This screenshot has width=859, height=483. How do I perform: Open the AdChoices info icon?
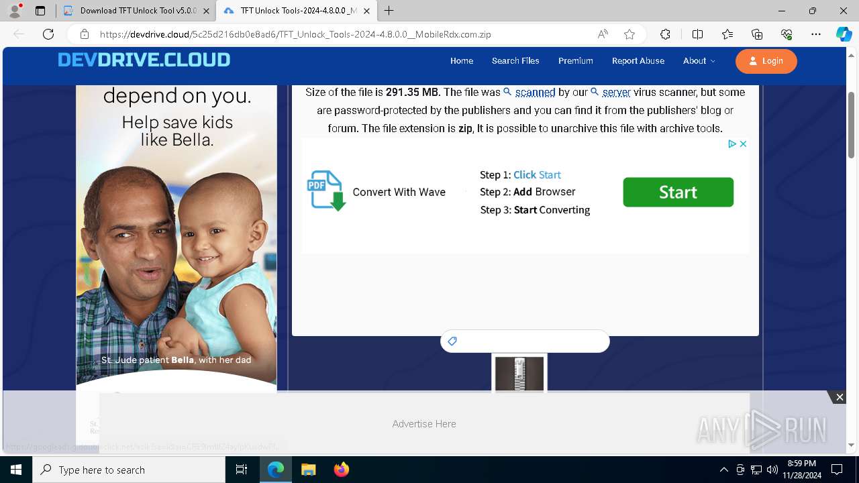point(732,144)
